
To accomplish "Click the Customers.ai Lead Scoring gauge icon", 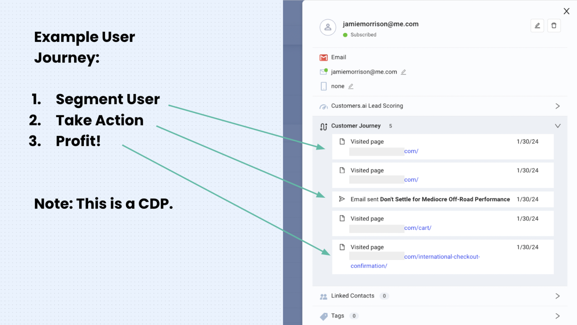I will (x=324, y=106).
